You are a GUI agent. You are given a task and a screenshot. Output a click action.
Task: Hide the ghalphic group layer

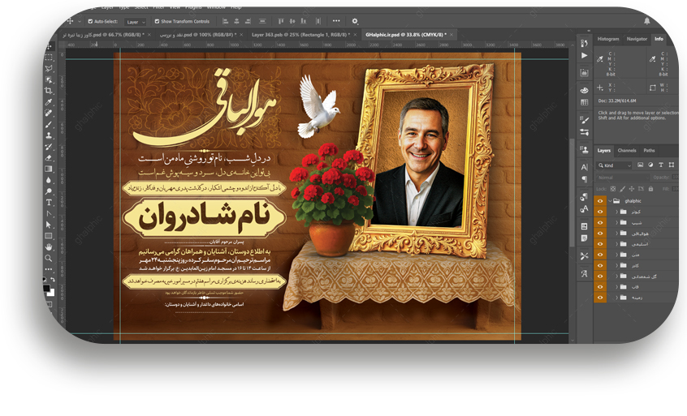point(600,200)
